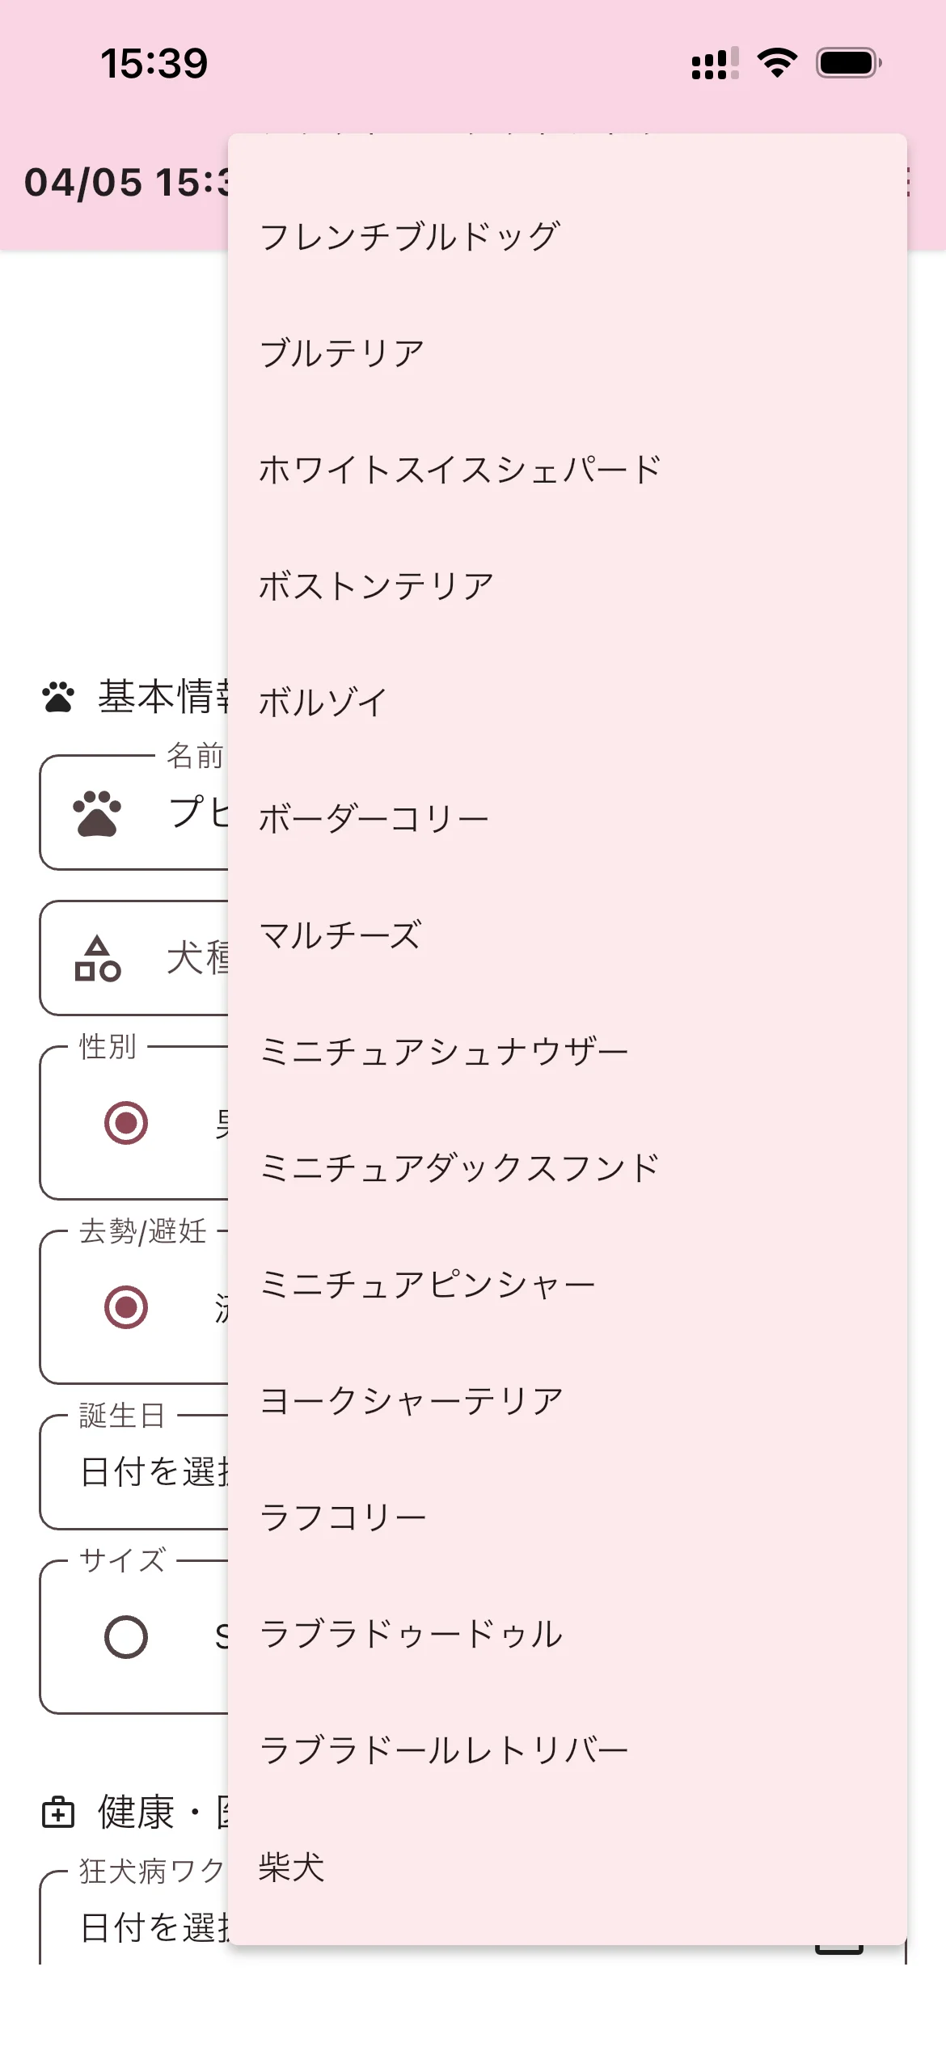
Task: Pick マルチーズ from the breed menu
Action: [x=340, y=935]
